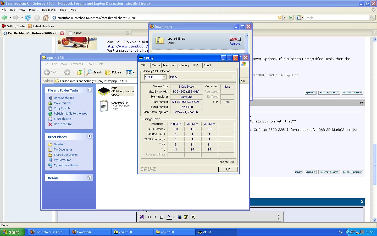The width and height of the screenshot is (377, 236).
Task: Click cpu-z-138.zip file icon in Downloads
Action: [159, 40]
